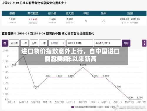Select the 数值 column header
The height and width of the screenshot is (111, 147).
click(x=12, y=13)
